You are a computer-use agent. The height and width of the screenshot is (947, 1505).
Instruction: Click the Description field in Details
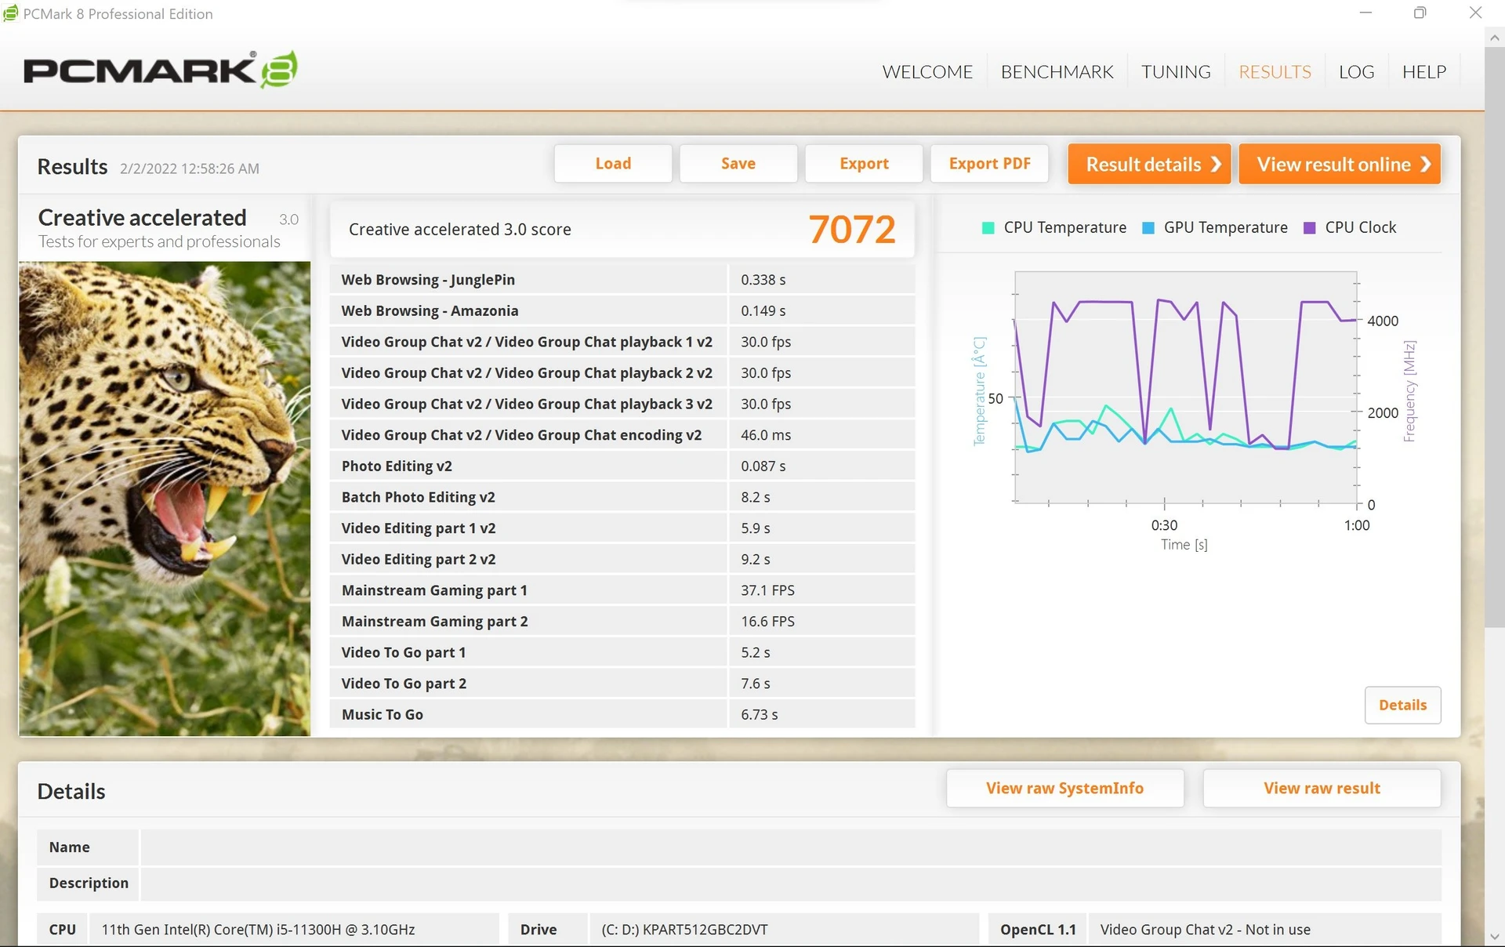click(791, 883)
